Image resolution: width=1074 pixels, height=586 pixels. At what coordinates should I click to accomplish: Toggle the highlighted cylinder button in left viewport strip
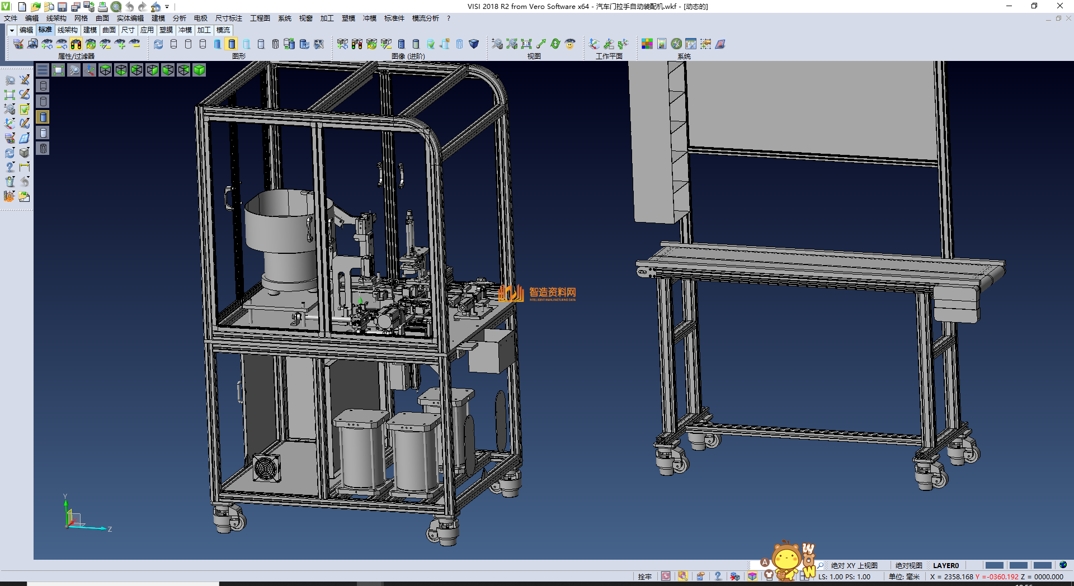(43, 117)
